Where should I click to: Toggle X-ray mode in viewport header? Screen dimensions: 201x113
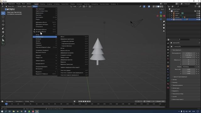pos(154,6)
